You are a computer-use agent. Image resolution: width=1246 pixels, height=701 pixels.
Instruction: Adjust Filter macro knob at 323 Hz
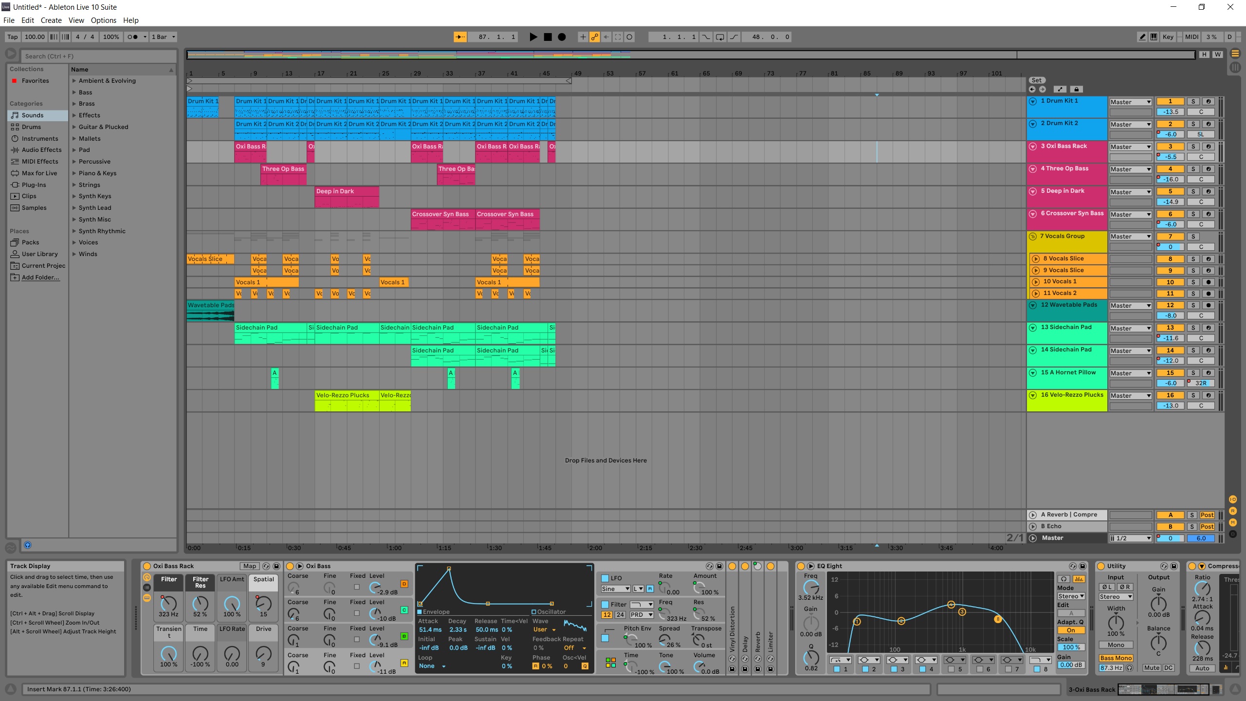pyautogui.click(x=168, y=604)
